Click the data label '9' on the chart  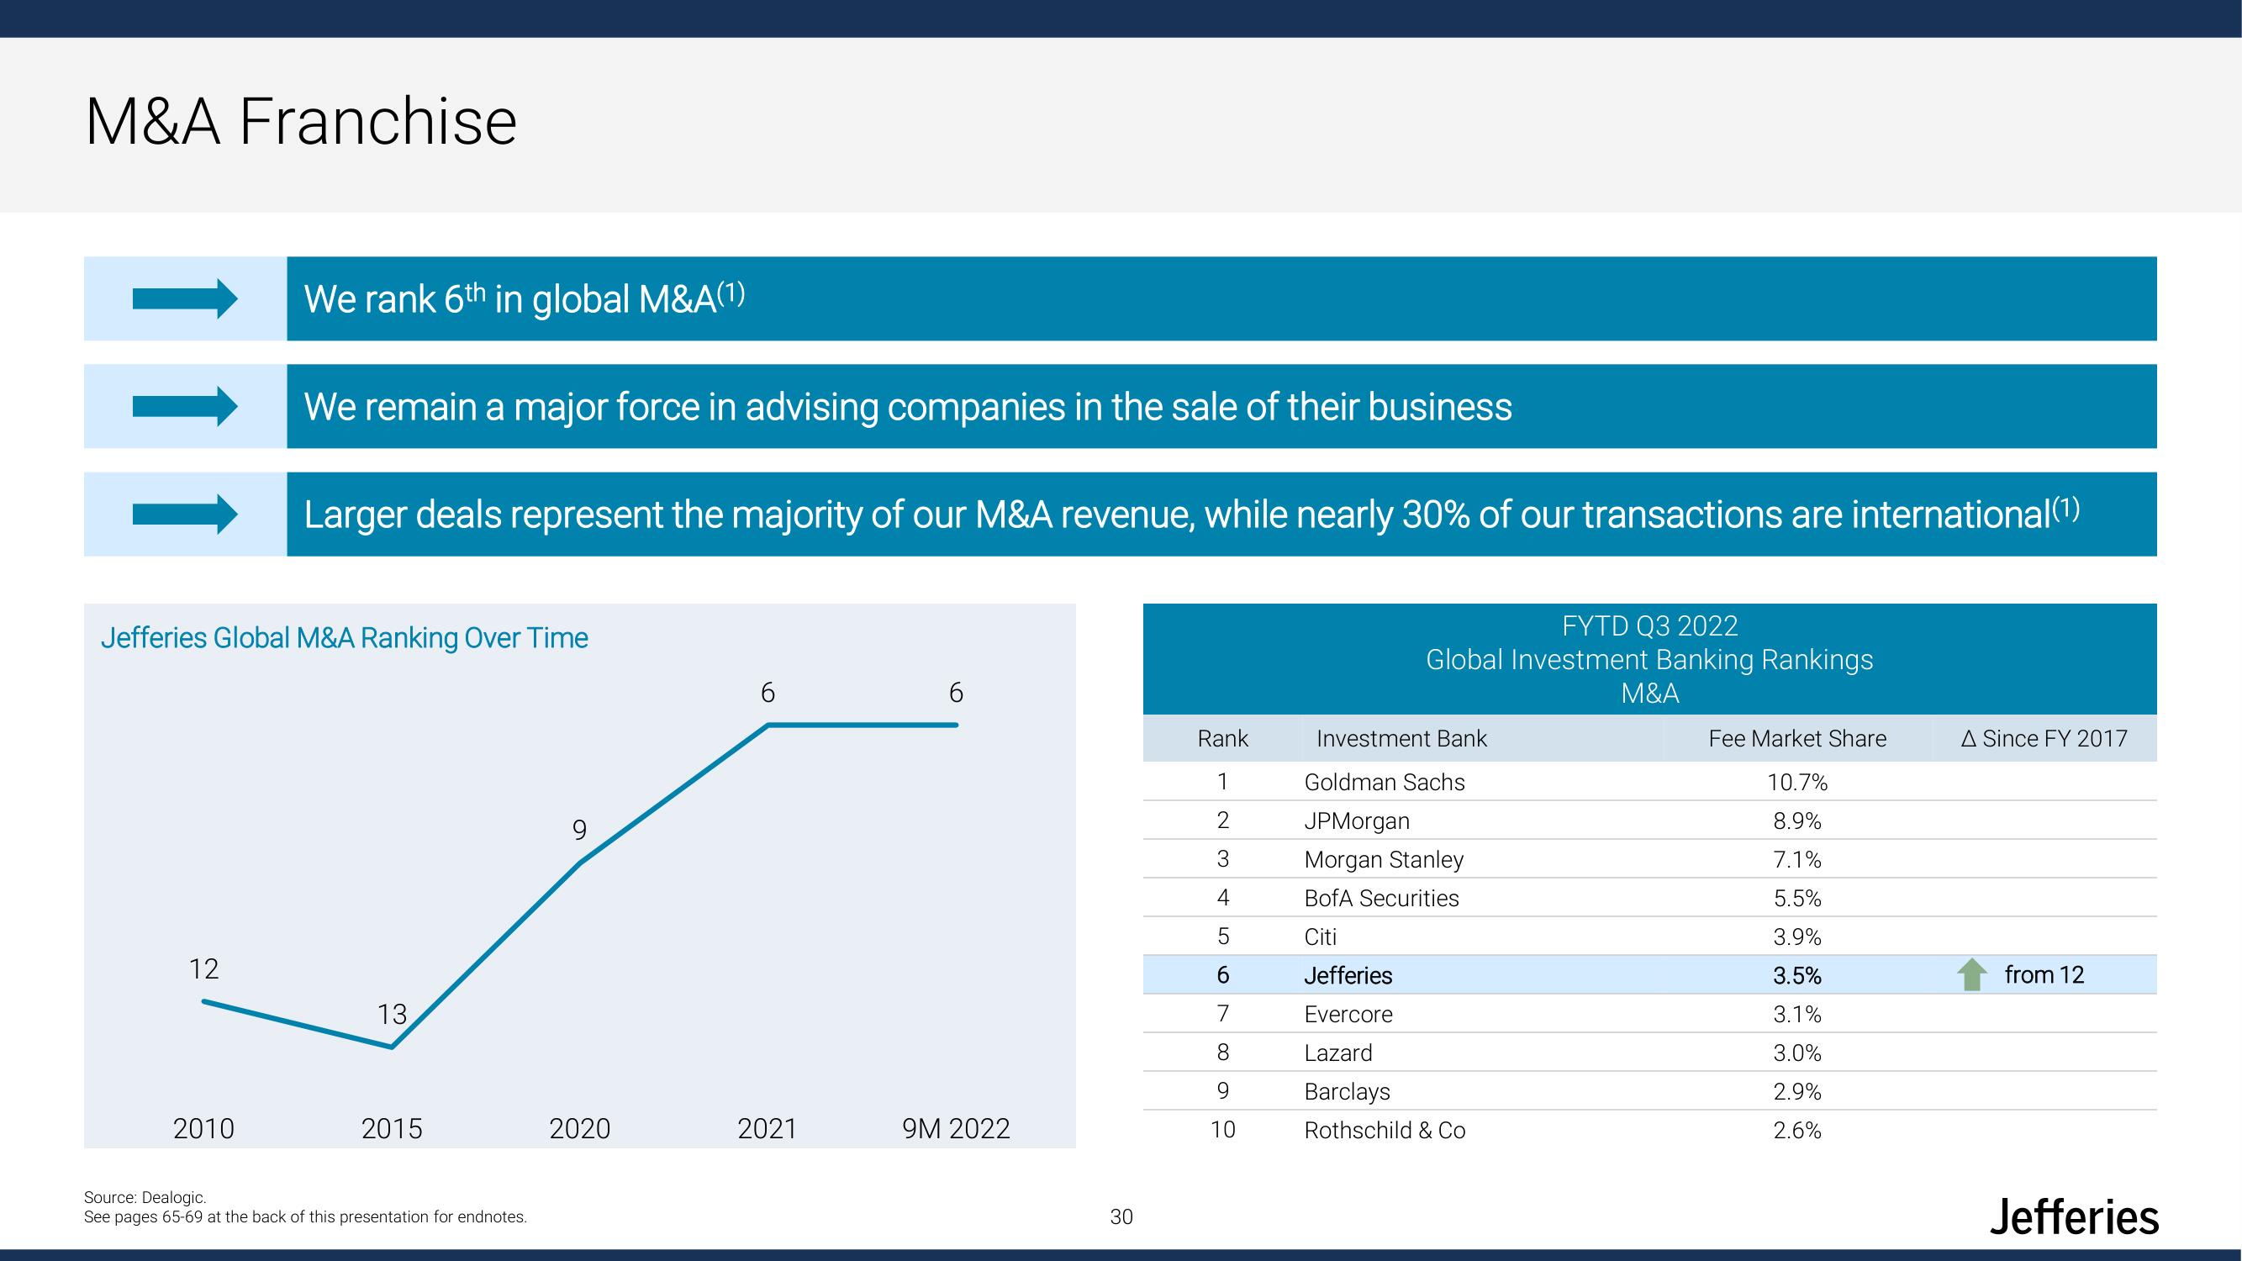580,831
